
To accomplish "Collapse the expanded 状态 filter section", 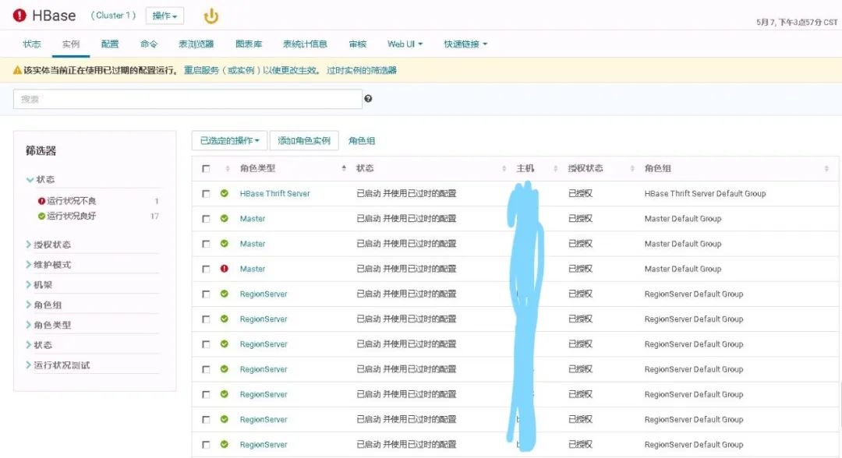I will [x=41, y=179].
